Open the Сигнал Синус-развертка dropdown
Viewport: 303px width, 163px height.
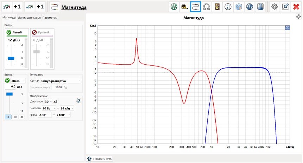(x=60, y=81)
